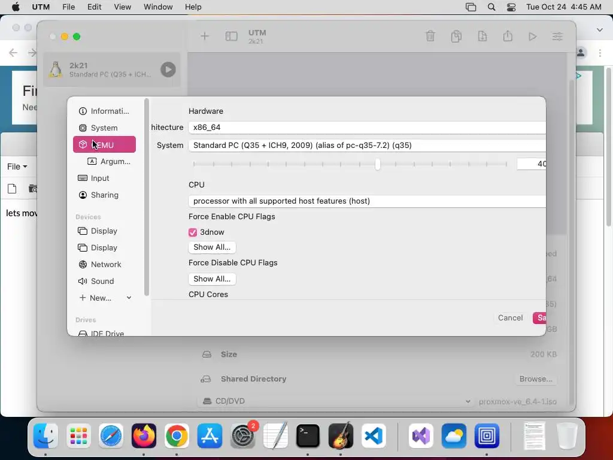This screenshot has height=460, width=613.
Task: Open the Input settings section
Action: coord(104,178)
